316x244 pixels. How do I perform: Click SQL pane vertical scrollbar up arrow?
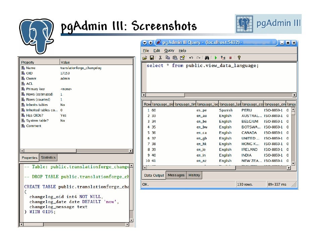[131, 166]
